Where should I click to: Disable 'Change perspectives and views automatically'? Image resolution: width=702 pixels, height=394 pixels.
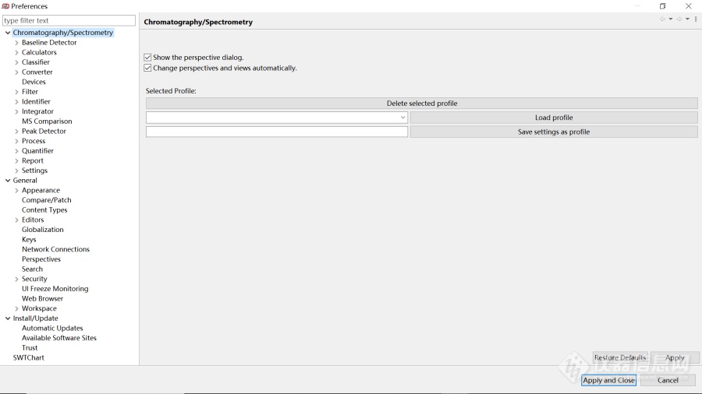[147, 68]
